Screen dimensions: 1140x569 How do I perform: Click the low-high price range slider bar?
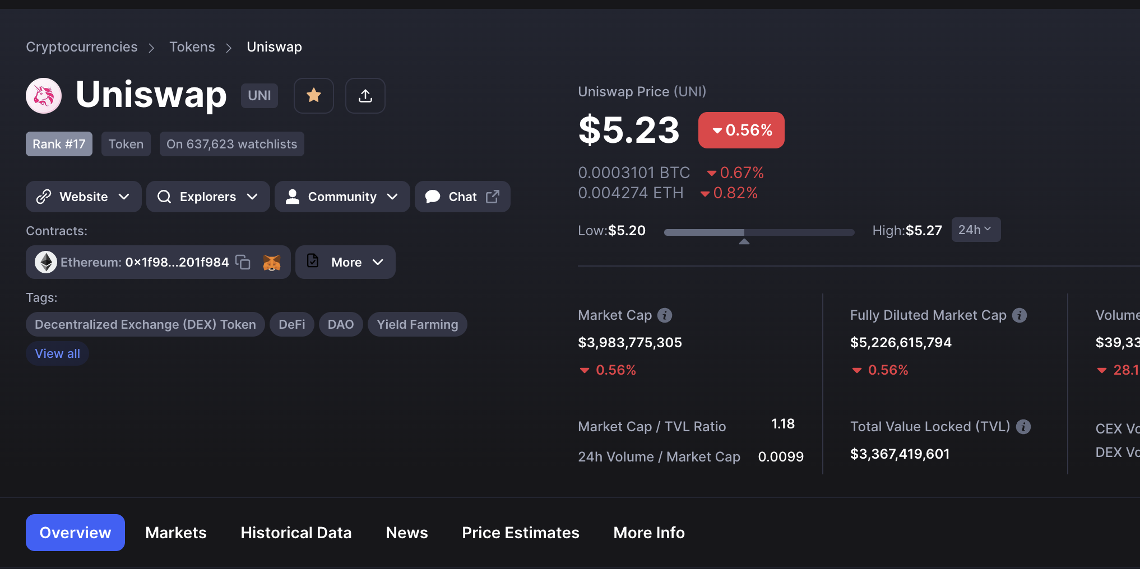759,232
